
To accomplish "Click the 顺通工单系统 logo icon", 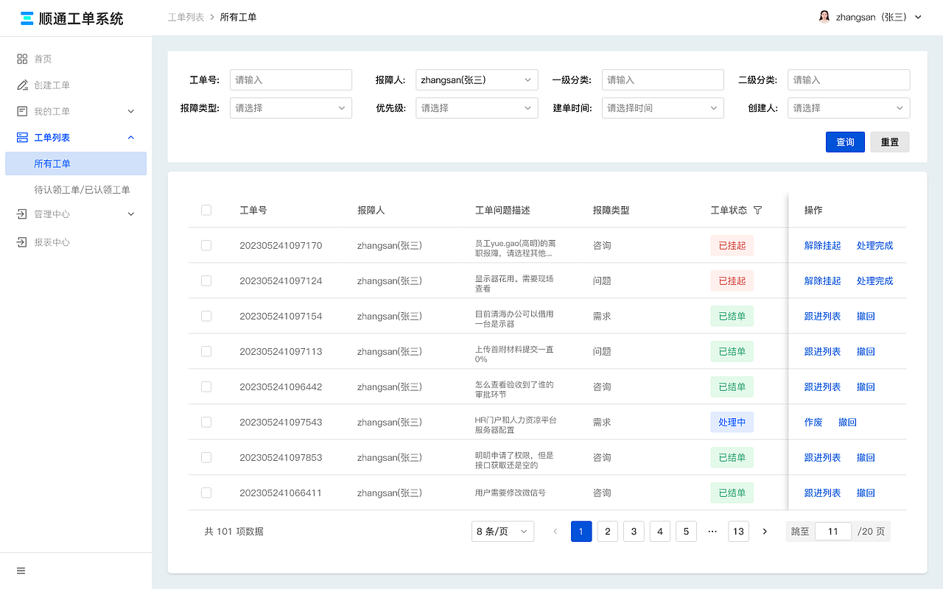I will 27,18.
